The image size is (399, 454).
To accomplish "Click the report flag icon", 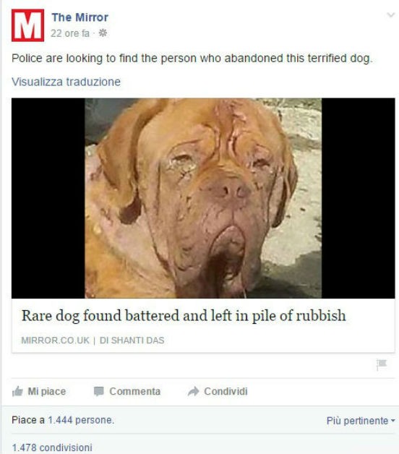I will [382, 364].
